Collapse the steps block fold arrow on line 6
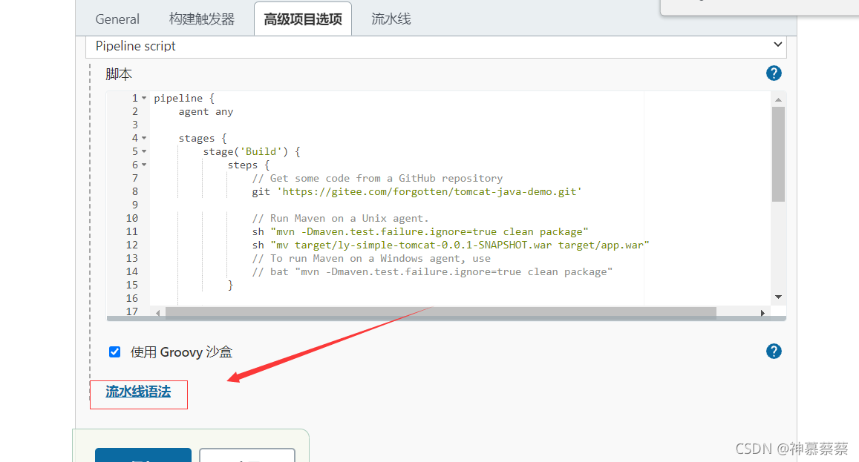The height and width of the screenshot is (462, 859). (144, 165)
